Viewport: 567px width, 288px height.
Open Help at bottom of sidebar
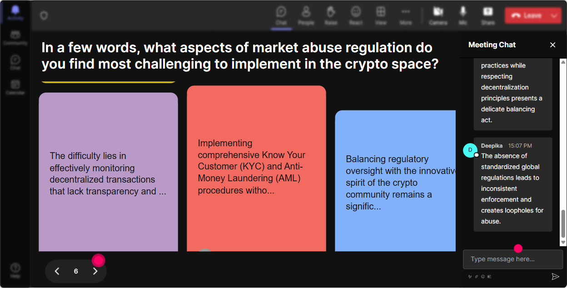point(15,270)
